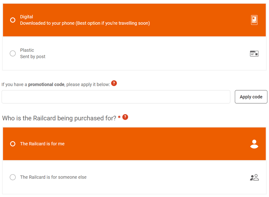Click the single person icon
Image resolution: width=269 pixels, height=197 pixels.
tap(254, 144)
